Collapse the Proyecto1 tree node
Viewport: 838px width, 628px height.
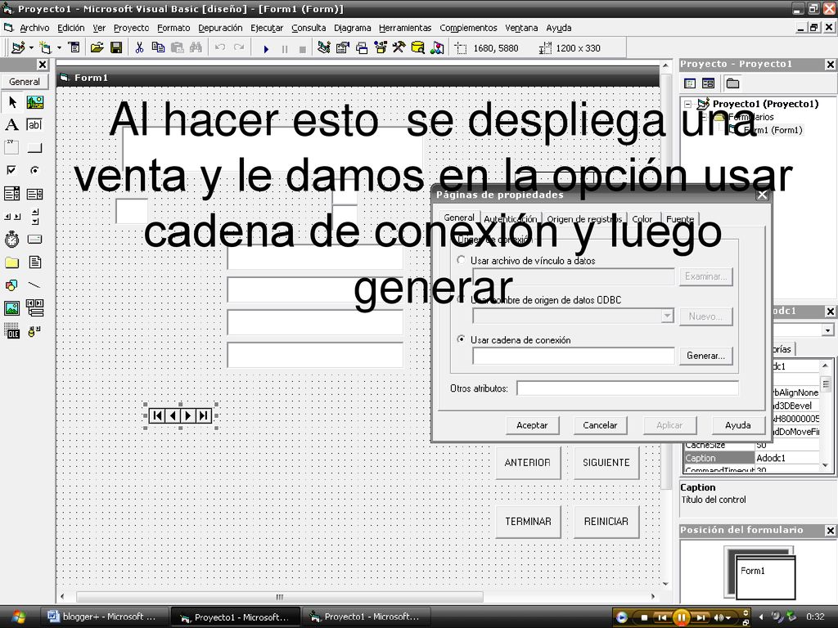688,104
